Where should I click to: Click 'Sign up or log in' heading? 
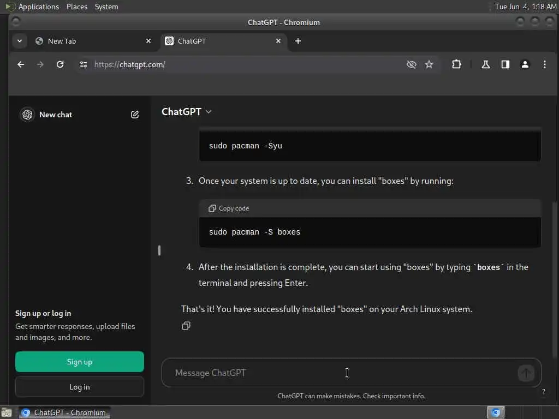click(x=43, y=313)
